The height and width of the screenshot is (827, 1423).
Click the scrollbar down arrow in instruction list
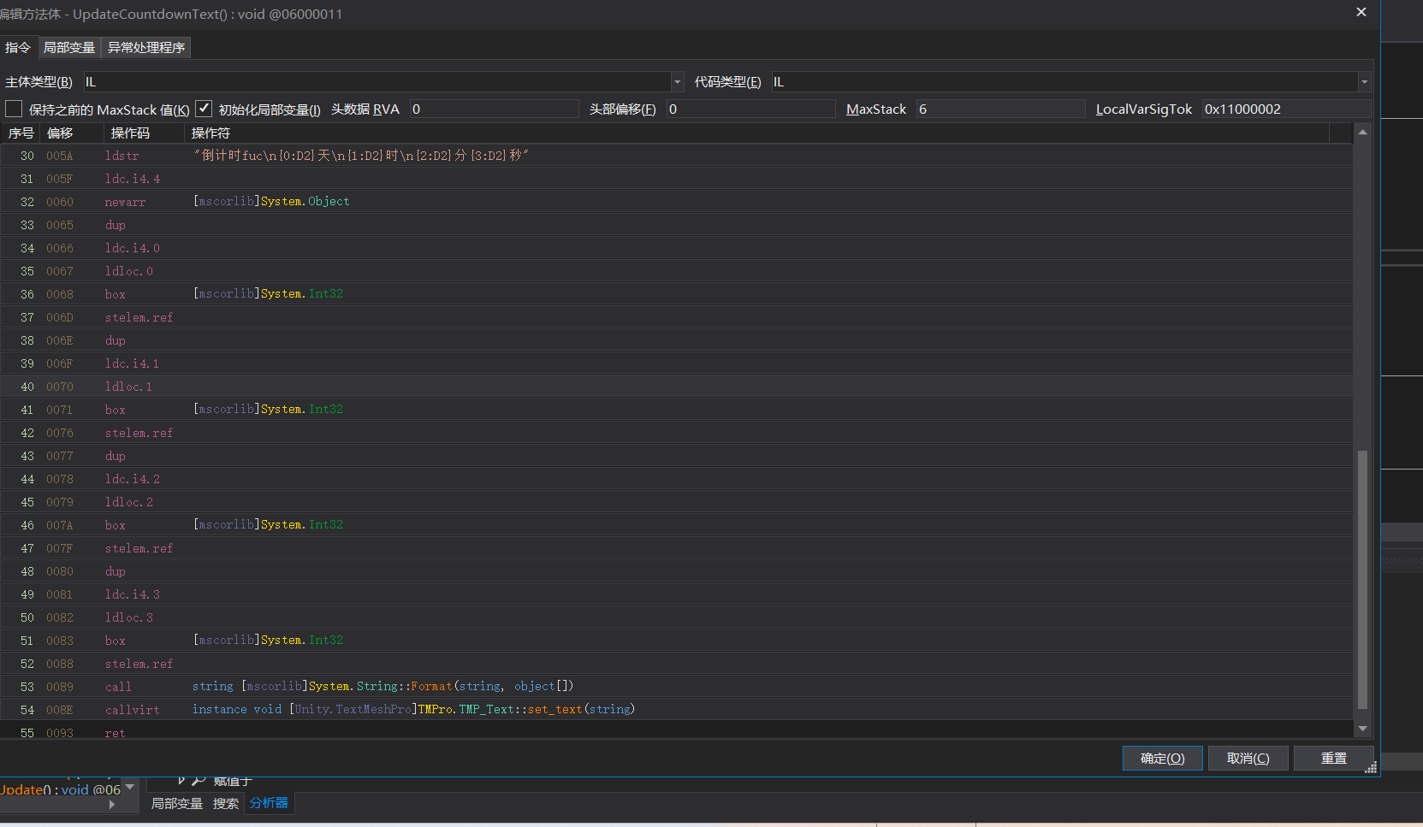1362,729
